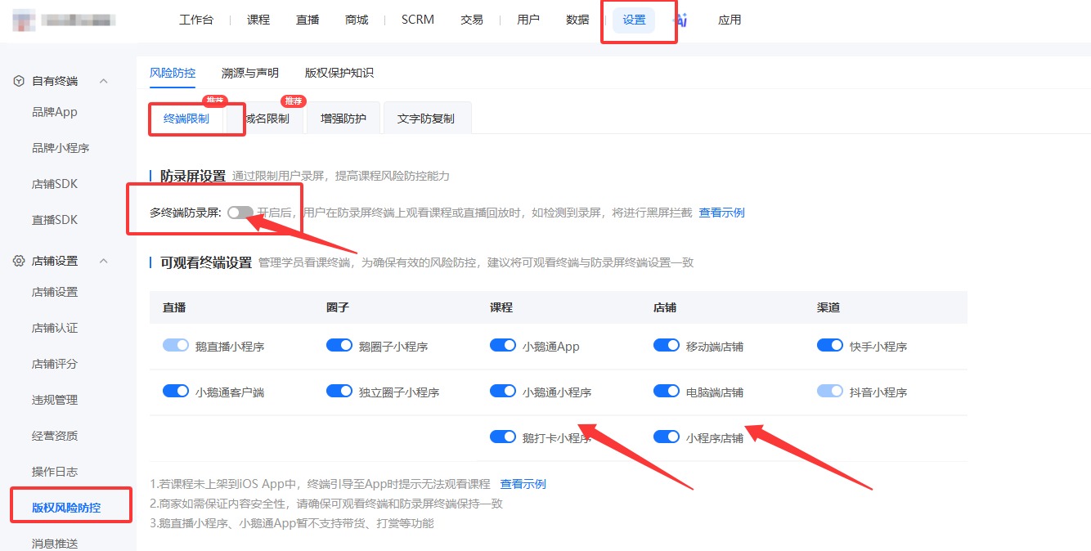Click the 直播 column header
This screenshot has height=551, width=1091.
pyautogui.click(x=174, y=307)
